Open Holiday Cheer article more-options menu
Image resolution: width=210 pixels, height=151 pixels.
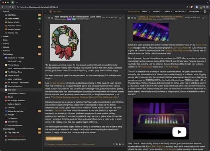pyautogui.click(x=123, y=18)
